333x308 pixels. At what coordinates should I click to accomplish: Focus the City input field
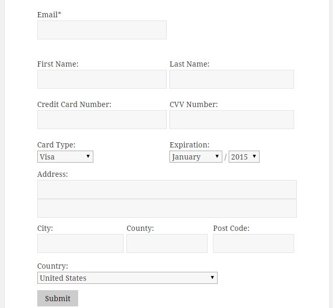(x=80, y=243)
